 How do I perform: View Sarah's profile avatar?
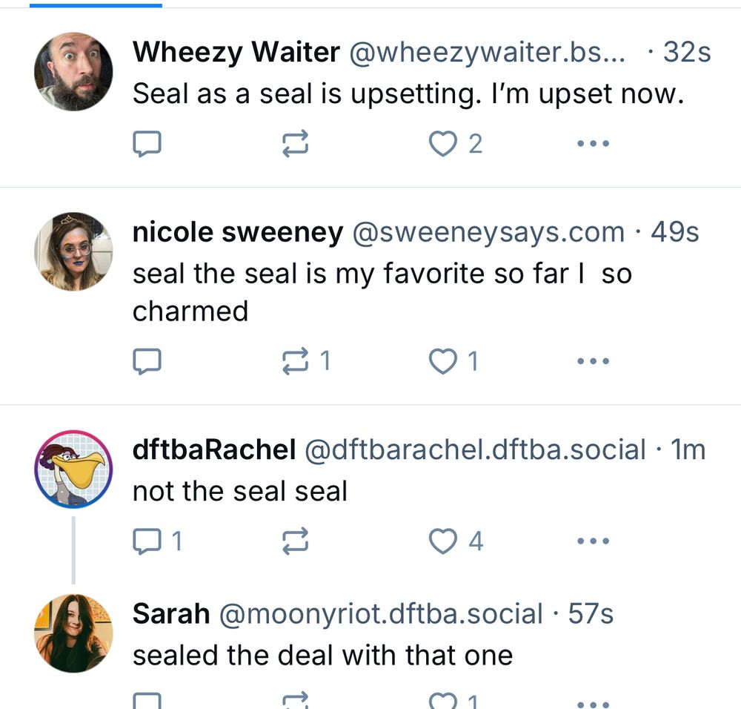point(73,630)
